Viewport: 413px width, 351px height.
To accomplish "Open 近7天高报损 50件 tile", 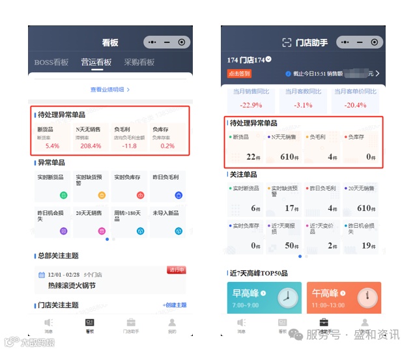I will click(283, 237).
